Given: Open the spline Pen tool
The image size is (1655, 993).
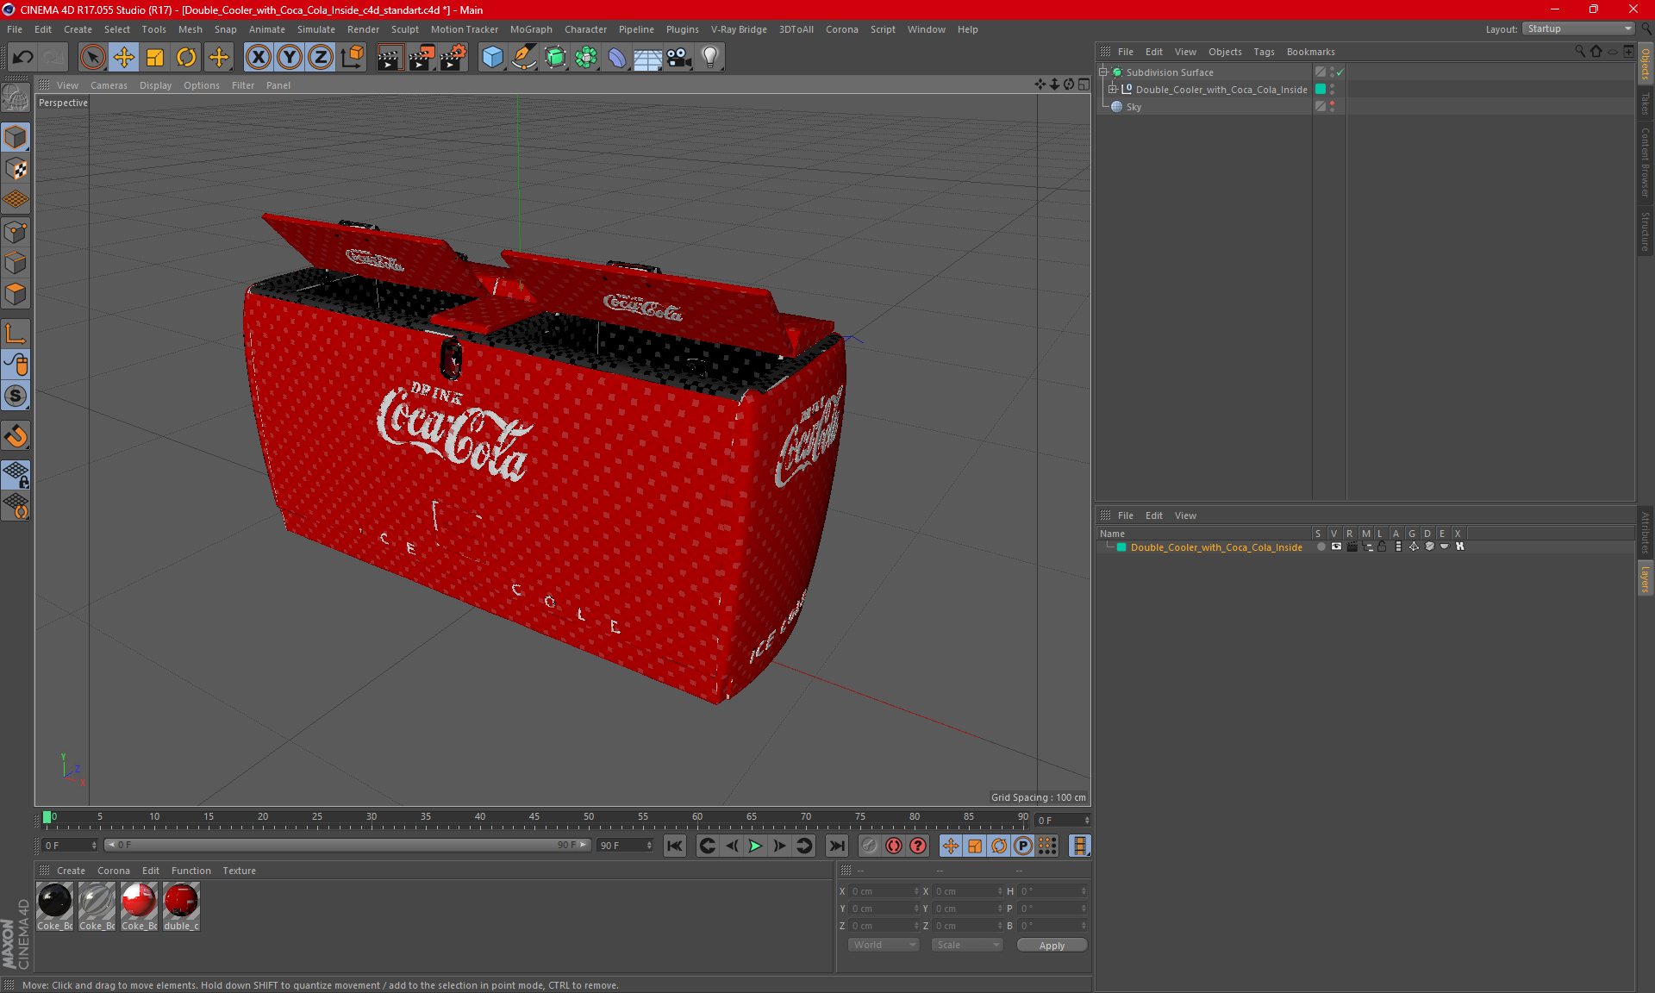Looking at the screenshot, I should (524, 58).
